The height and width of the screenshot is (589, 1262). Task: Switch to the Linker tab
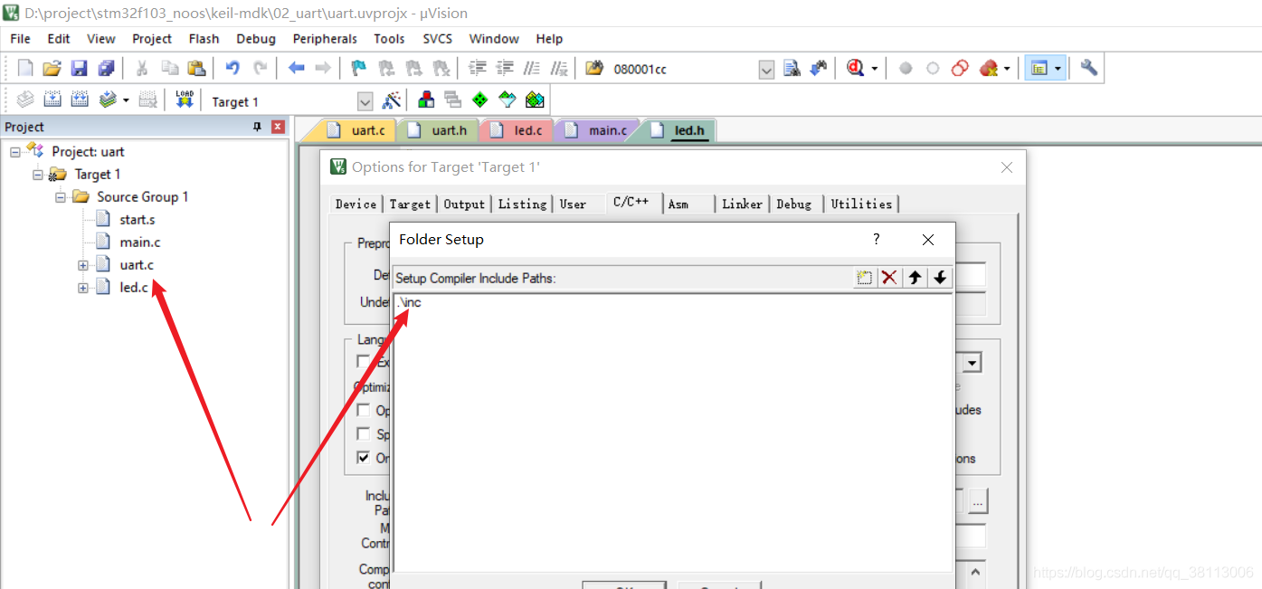click(x=742, y=204)
